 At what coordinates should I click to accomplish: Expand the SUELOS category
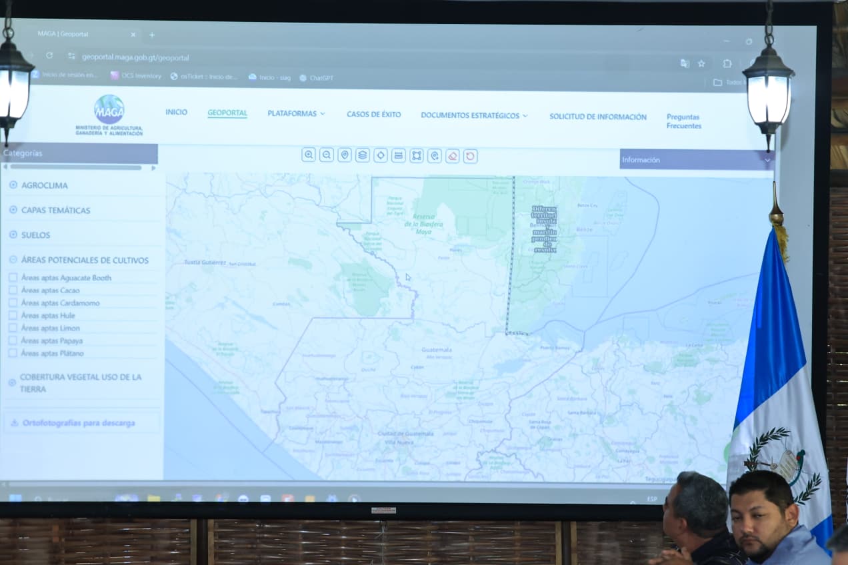35,235
